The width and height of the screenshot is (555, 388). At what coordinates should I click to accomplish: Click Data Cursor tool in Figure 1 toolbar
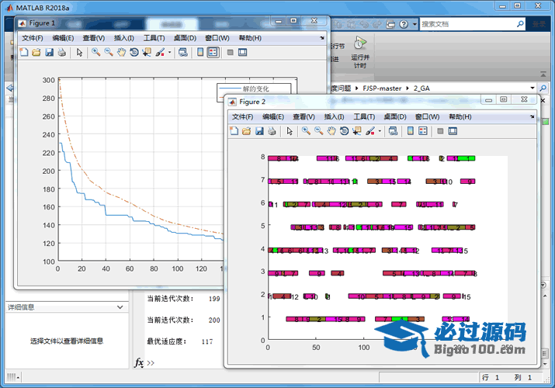tap(147, 53)
